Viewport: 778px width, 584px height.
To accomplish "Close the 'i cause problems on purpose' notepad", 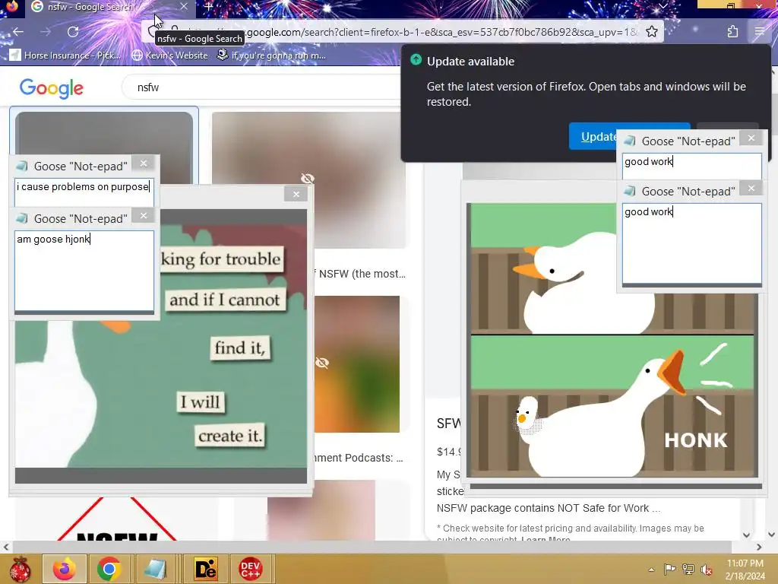I will (144, 163).
